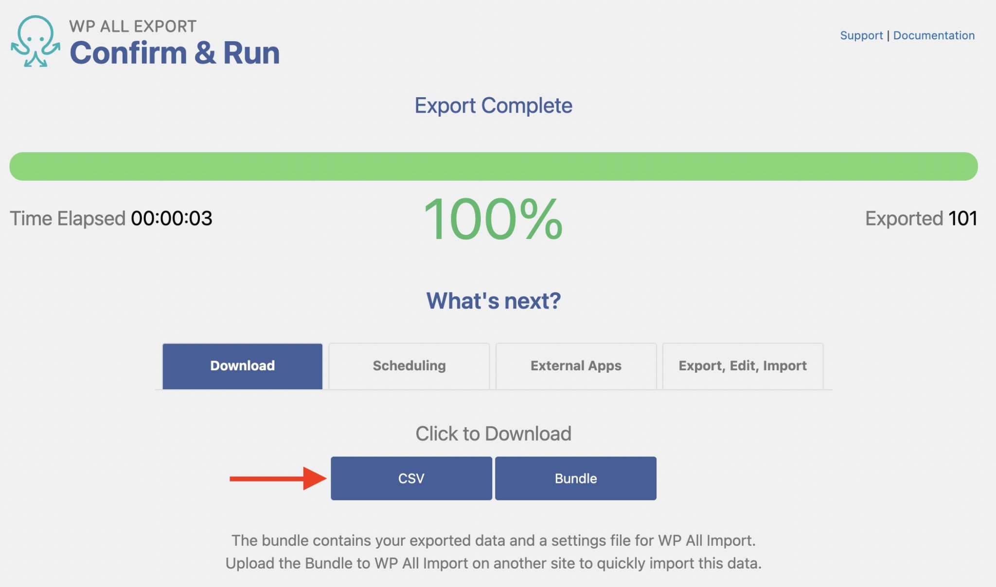Open the Documentation link
The width and height of the screenshot is (996, 587).
pyautogui.click(x=932, y=35)
